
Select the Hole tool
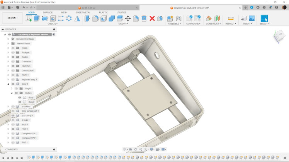coord(53,18)
